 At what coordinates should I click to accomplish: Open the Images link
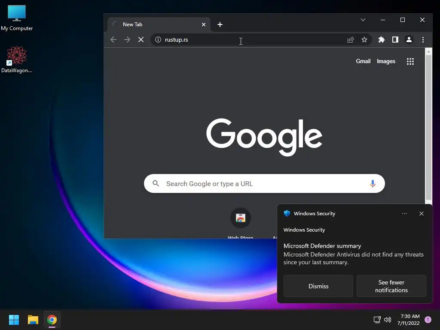(386, 61)
